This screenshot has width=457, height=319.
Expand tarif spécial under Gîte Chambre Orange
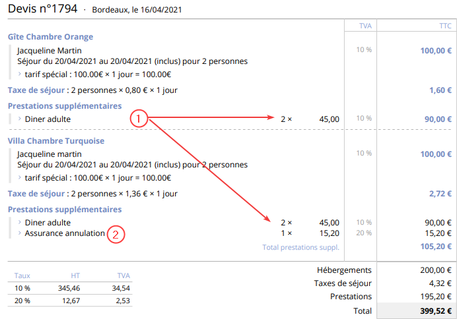pyautogui.click(x=20, y=74)
